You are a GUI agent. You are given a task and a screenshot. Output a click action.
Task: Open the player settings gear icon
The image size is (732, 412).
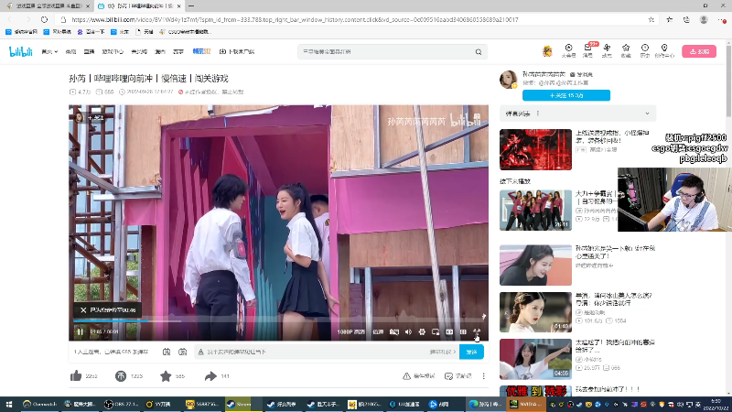tap(422, 331)
